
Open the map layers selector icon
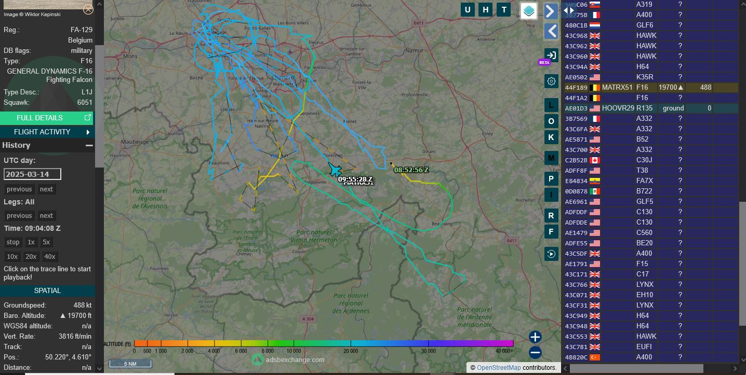click(x=529, y=11)
